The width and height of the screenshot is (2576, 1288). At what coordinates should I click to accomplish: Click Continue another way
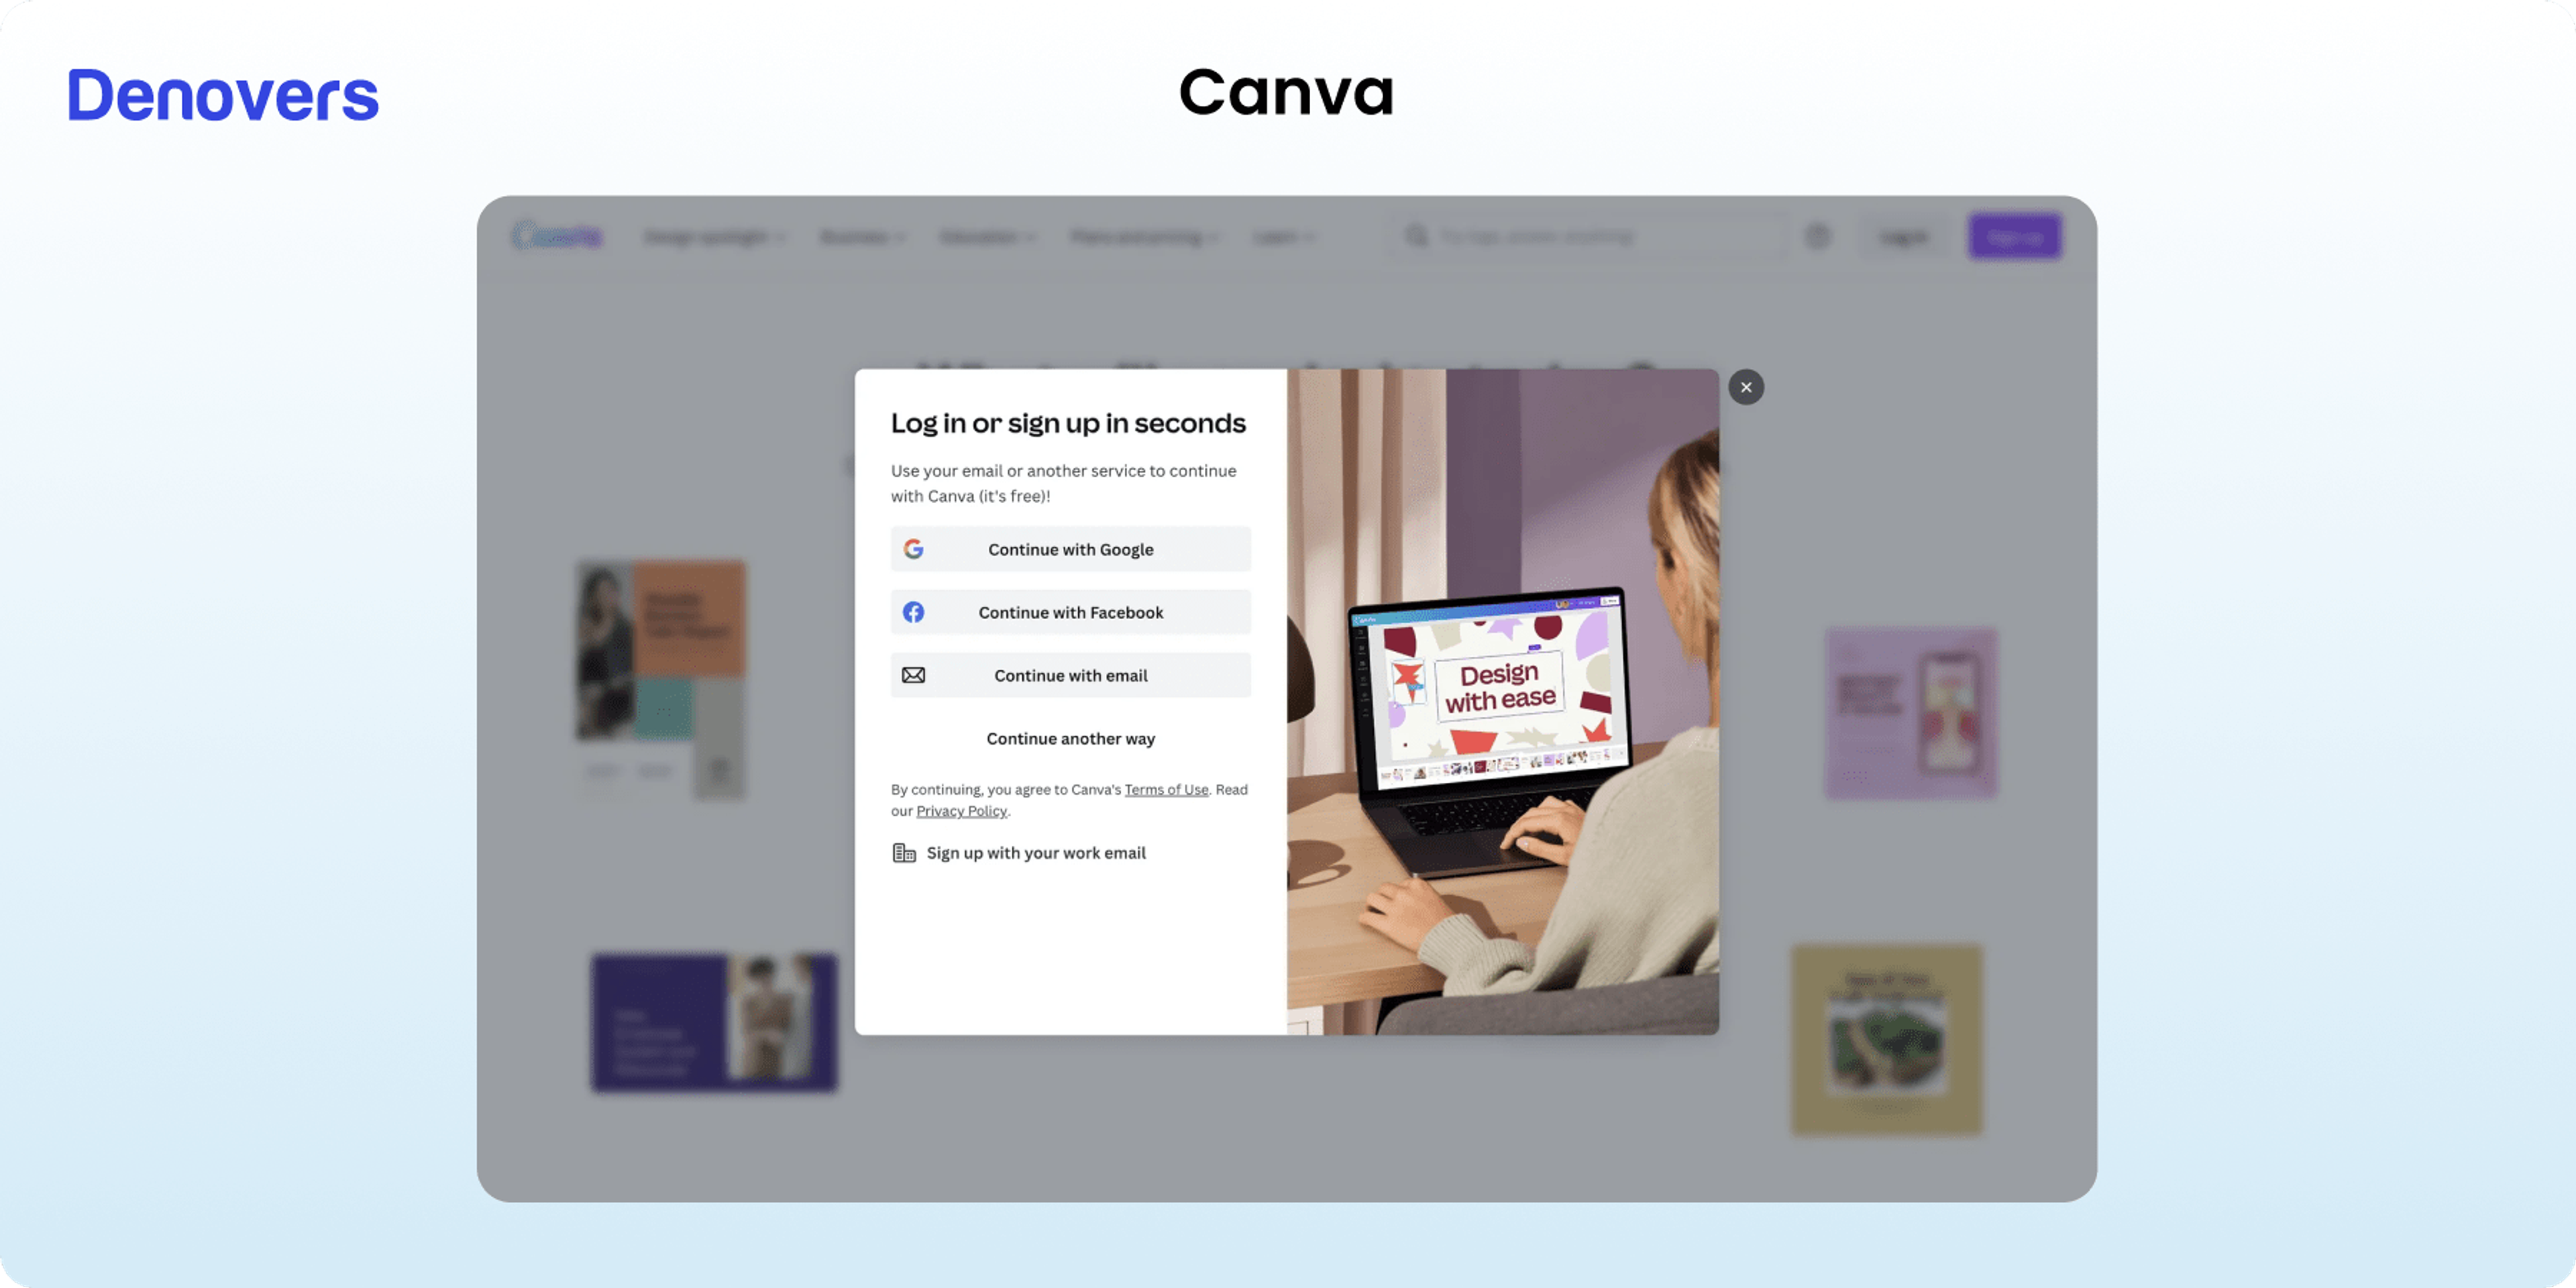click(x=1070, y=738)
